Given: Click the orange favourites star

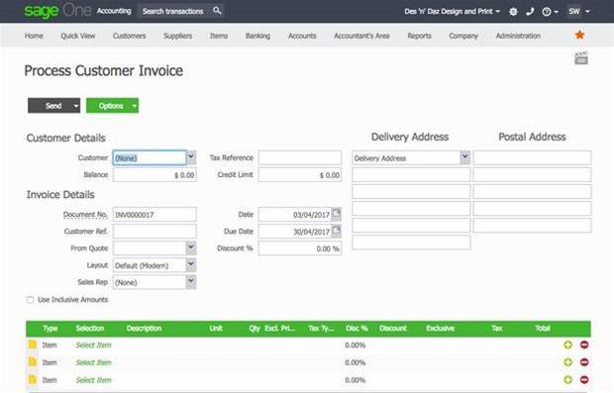Looking at the screenshot, I should tap(579, 35).
